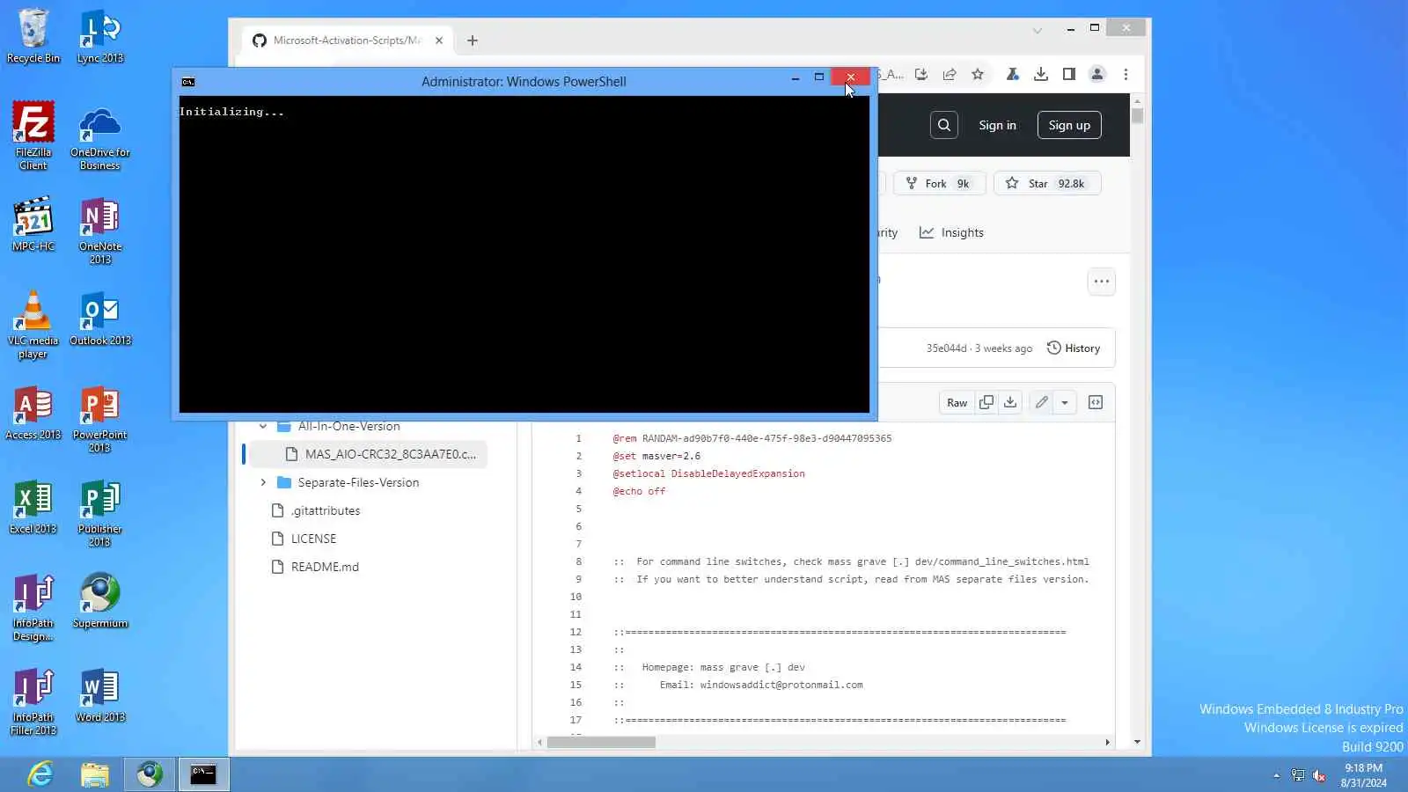
Task: Open a new browser tab with plus button
Action: pos(473,40)
